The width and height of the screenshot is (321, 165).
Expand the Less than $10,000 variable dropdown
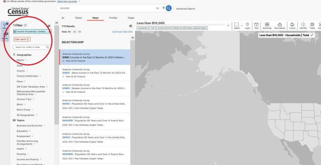click(x=228, y=26)
